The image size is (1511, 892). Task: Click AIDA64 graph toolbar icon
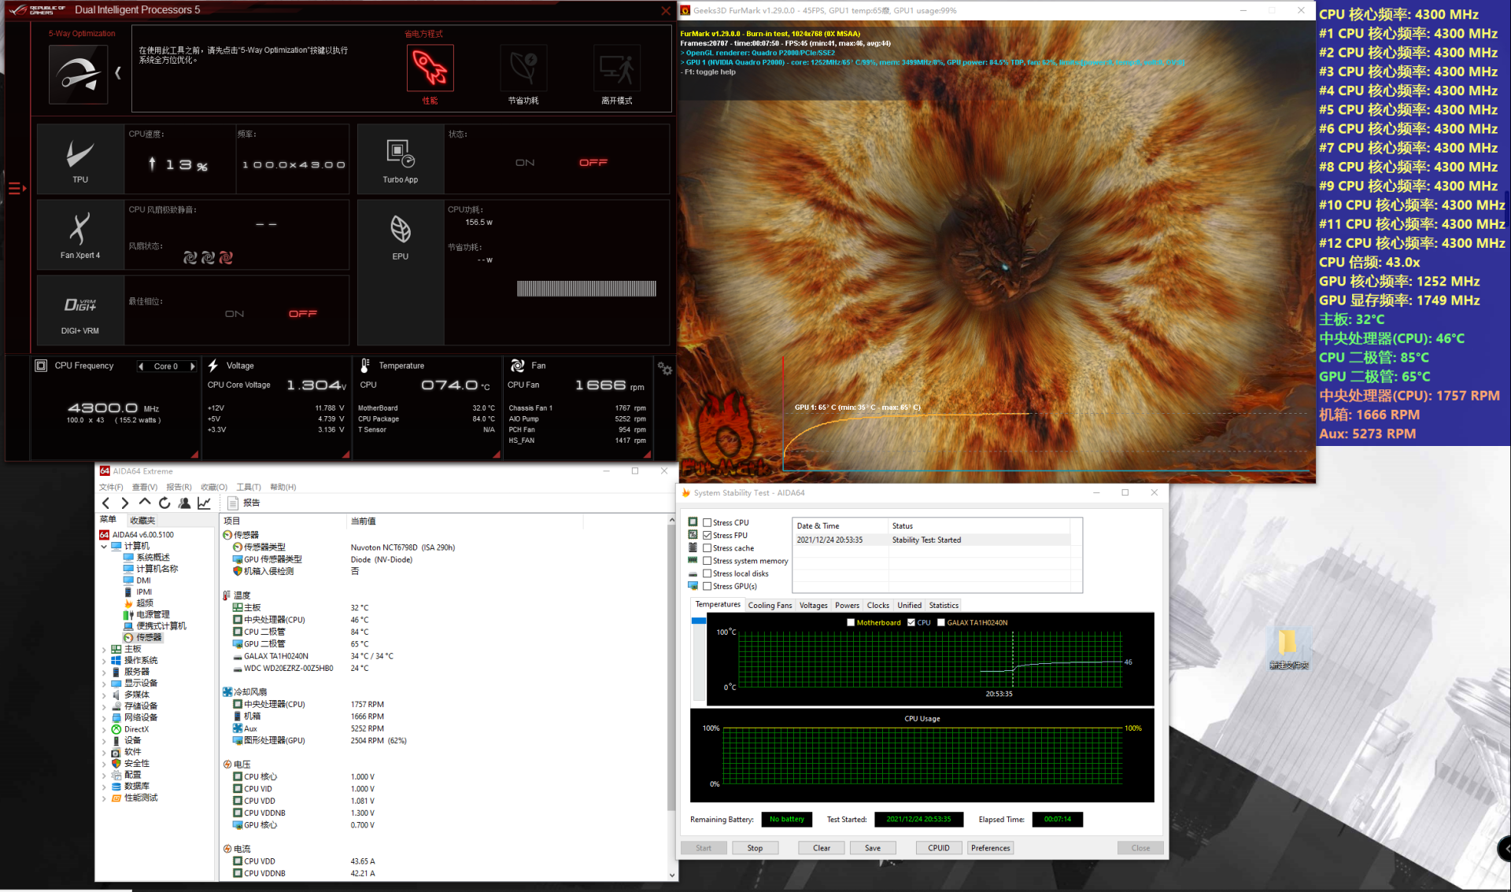tap(204, 503)
